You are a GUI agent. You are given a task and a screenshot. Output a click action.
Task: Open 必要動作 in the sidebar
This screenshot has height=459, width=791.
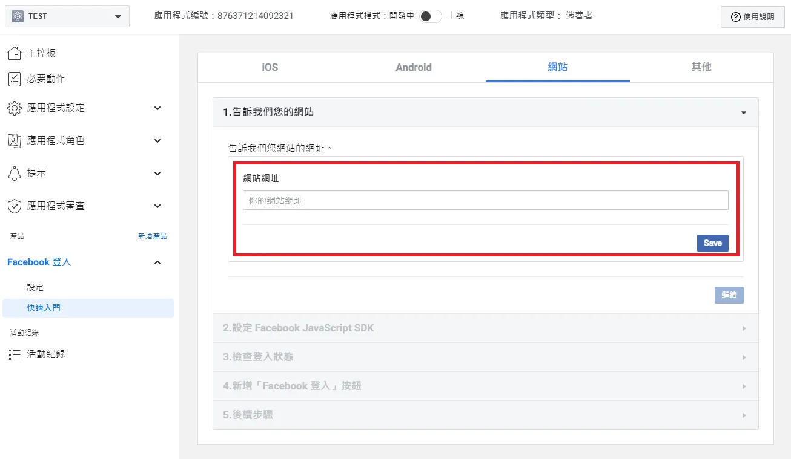(x=46, y=79)
